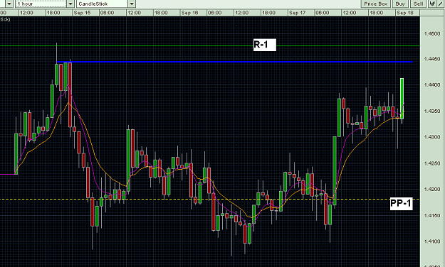This screenshot has height=267, width=445.
Task: Click the 1.4100 price axis label
Action: coord(432,241)
